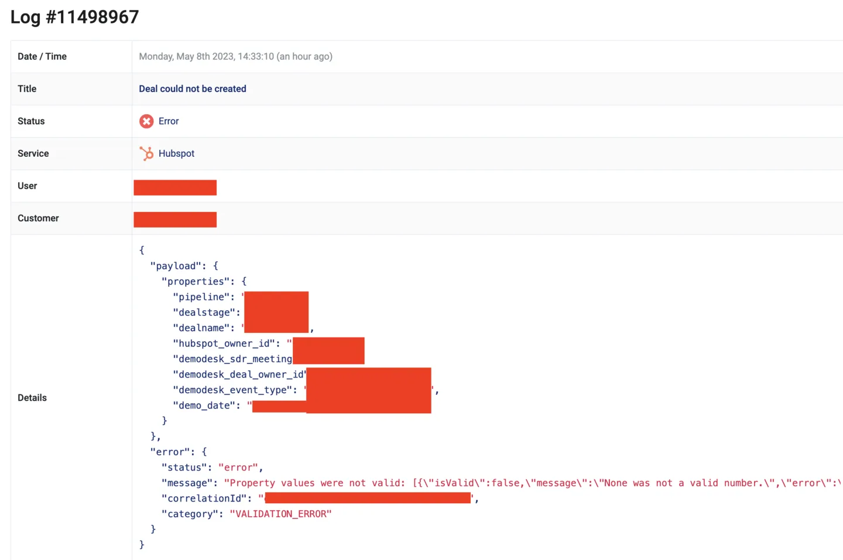Viewport: 843px width, 560px height.
Task: Click the "hubspot_owner_id" property key
Action: 224,343
